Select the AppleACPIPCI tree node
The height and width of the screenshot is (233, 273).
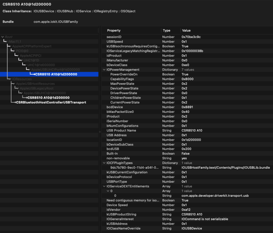[30, 56]
